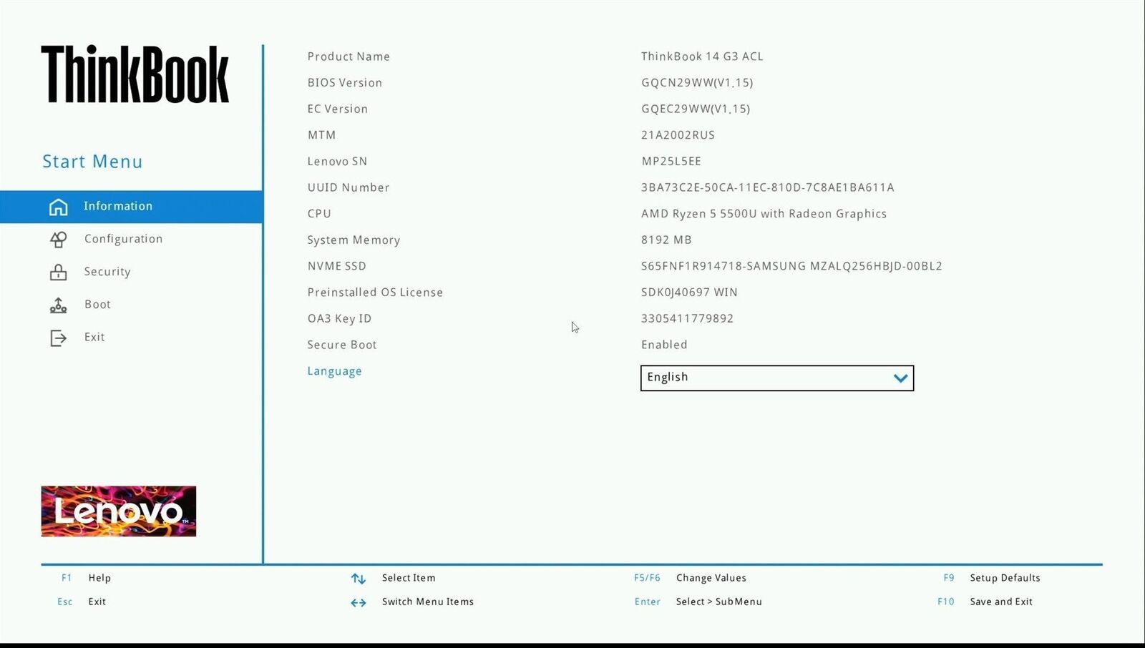Click the EC Version label
Image resolution: width=1145 pixels, height=648 pixels.
pyautogui.click(x=337, y=109)
